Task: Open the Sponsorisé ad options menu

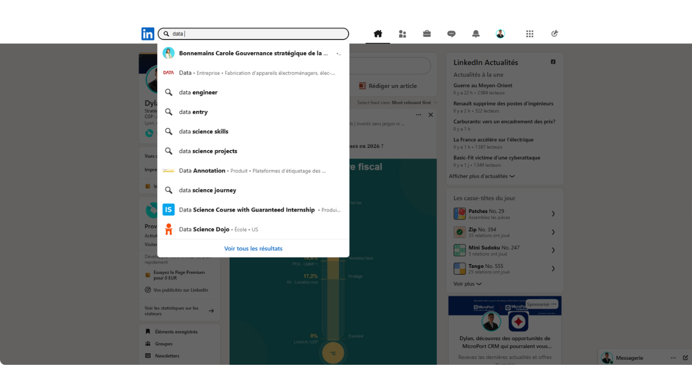Action: pos(554,304)
